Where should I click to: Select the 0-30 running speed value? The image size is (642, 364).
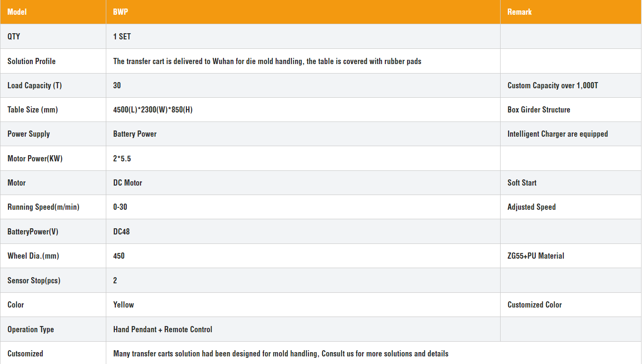coord(120,207)
